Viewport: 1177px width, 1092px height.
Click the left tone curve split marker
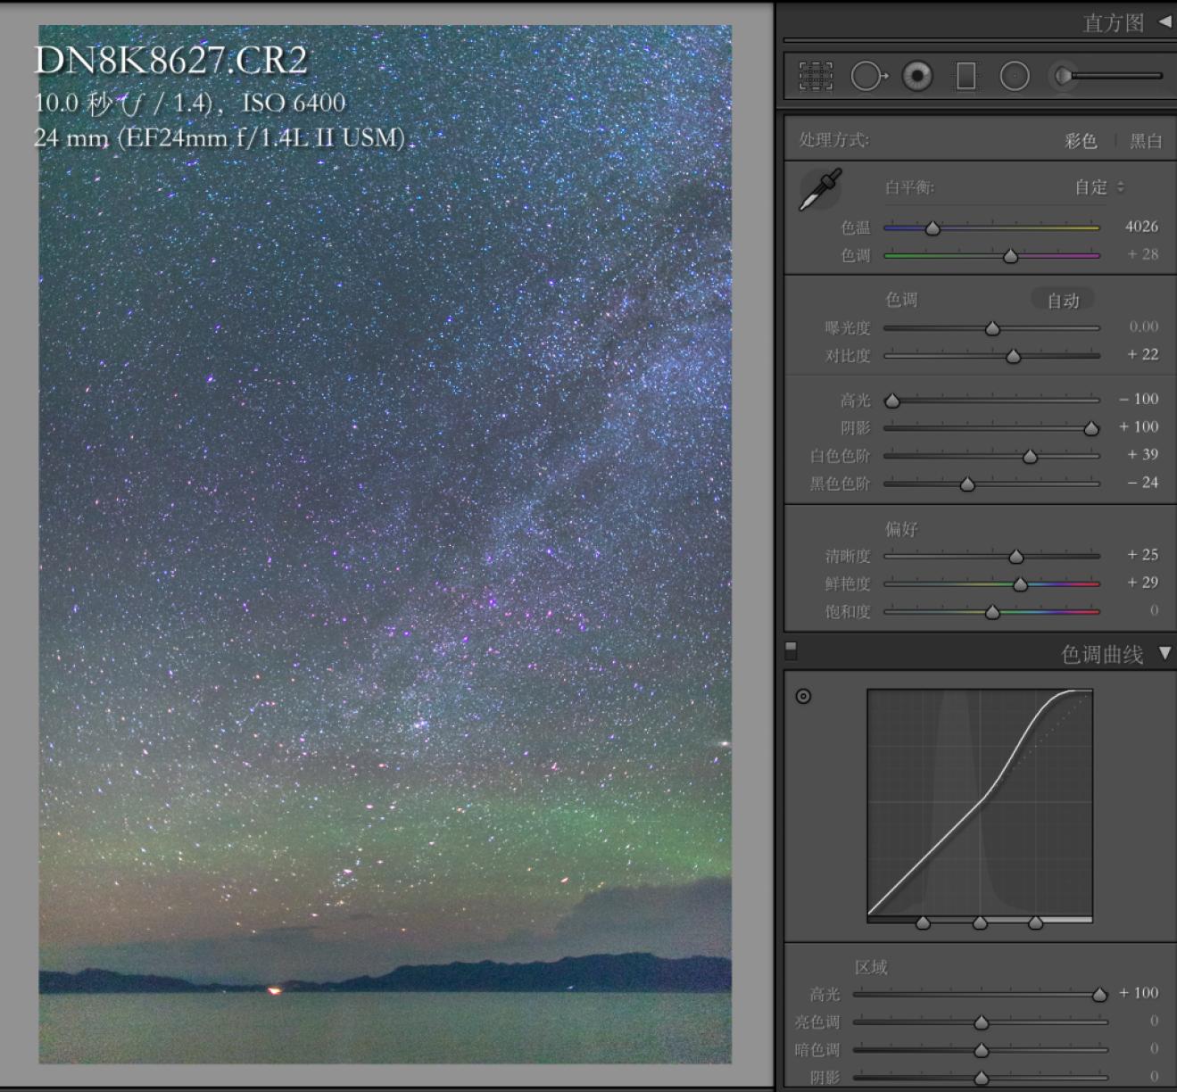[x=923, y=922]
